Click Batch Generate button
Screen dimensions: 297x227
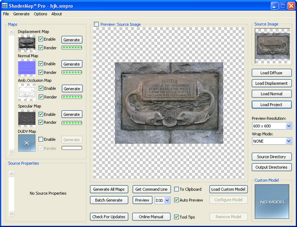coord(109,200)
